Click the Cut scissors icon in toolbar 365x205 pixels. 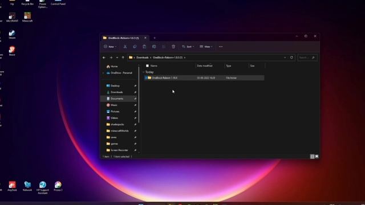tap(125, 47)
